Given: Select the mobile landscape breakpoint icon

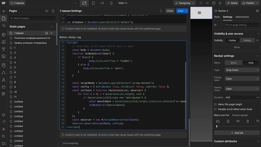Looking at the screenshot, I should point(102,3).
